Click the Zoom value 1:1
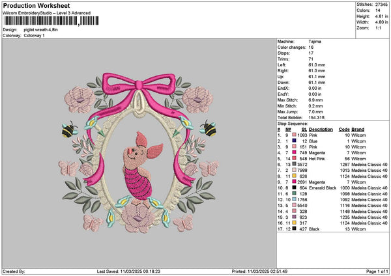This screenshot has height=276, width=391. [378, 28]
